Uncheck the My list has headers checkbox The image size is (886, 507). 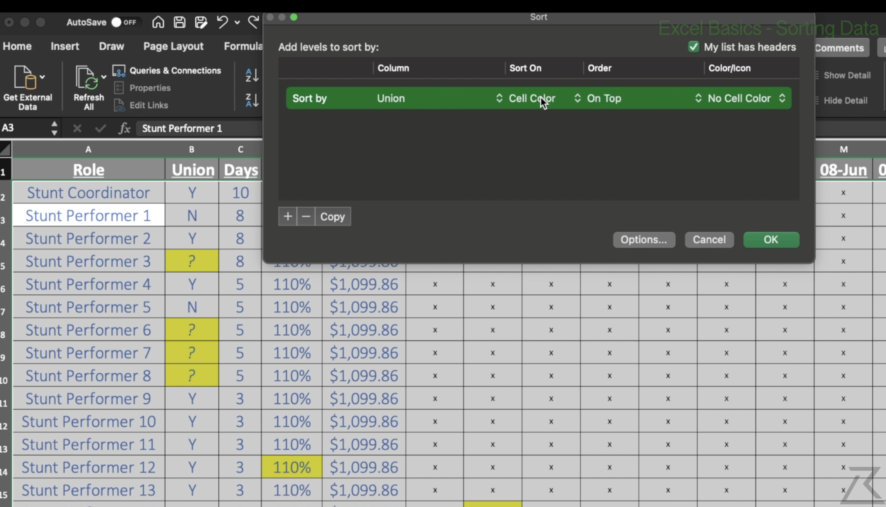coord(693,47)
